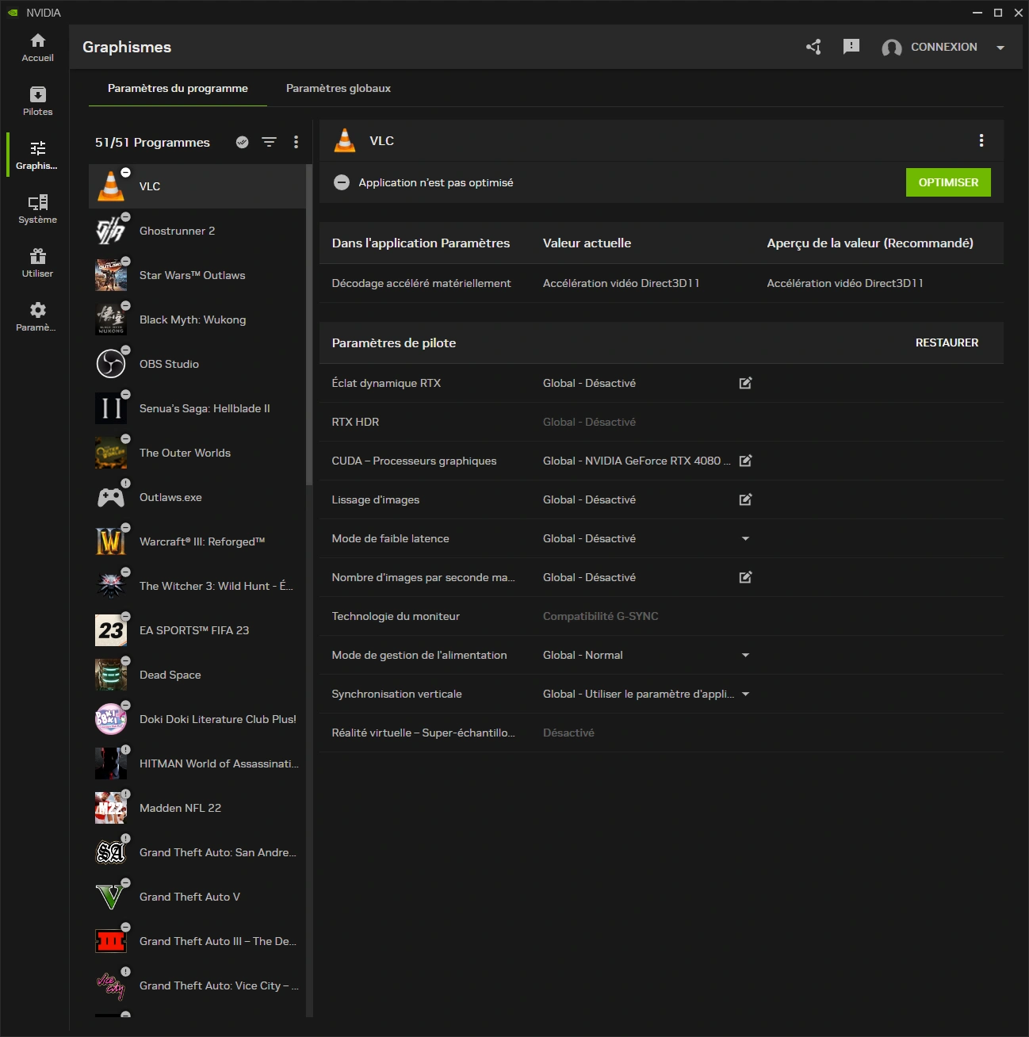Open the feedback notification icon
Image resolution: width=1029 pixels, height=1037 pixels.
coord(851,47)
